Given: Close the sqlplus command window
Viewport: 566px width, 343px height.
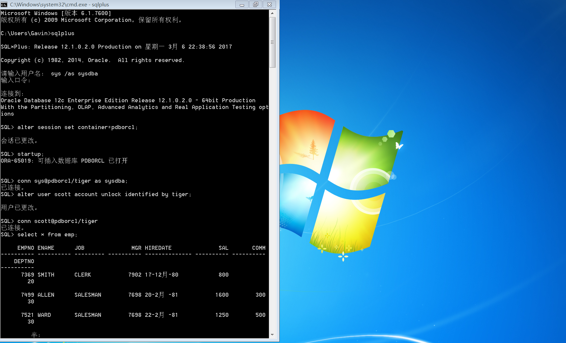Looking at the screenshot, I should click(269, 4).
